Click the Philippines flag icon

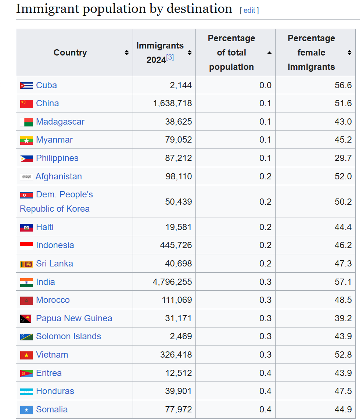coord(26,159)
